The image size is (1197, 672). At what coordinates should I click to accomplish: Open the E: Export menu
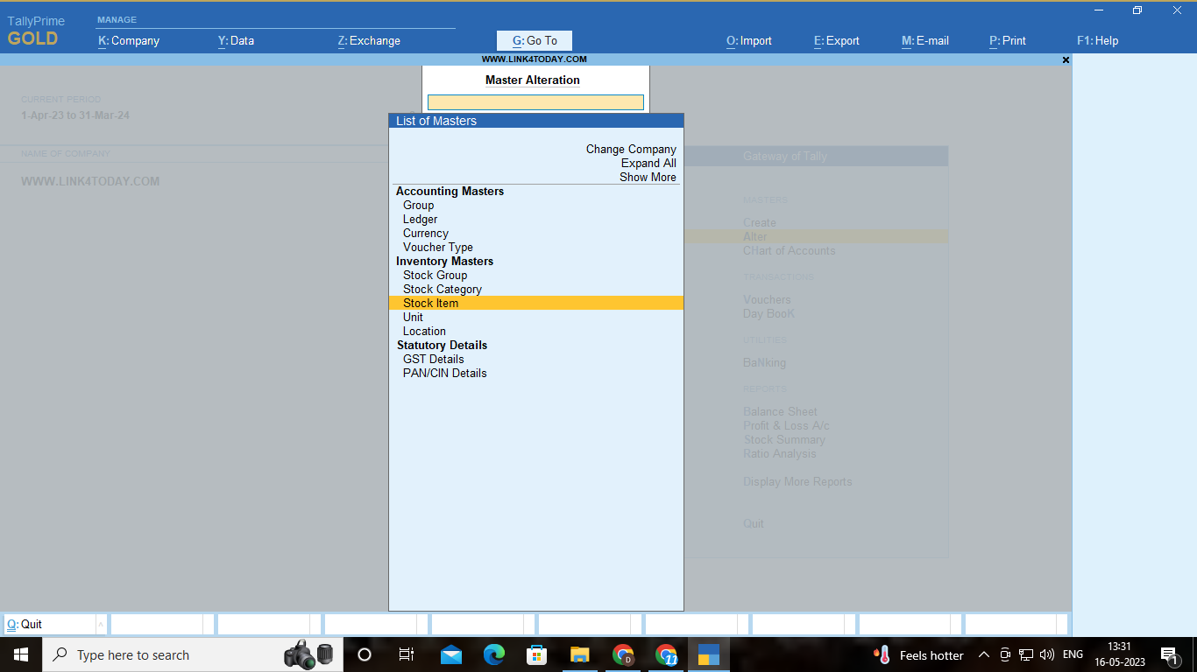pos(837,40)
